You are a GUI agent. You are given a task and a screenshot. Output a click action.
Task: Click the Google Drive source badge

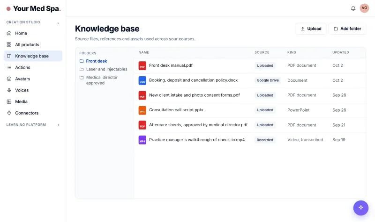tap(268, 80)
